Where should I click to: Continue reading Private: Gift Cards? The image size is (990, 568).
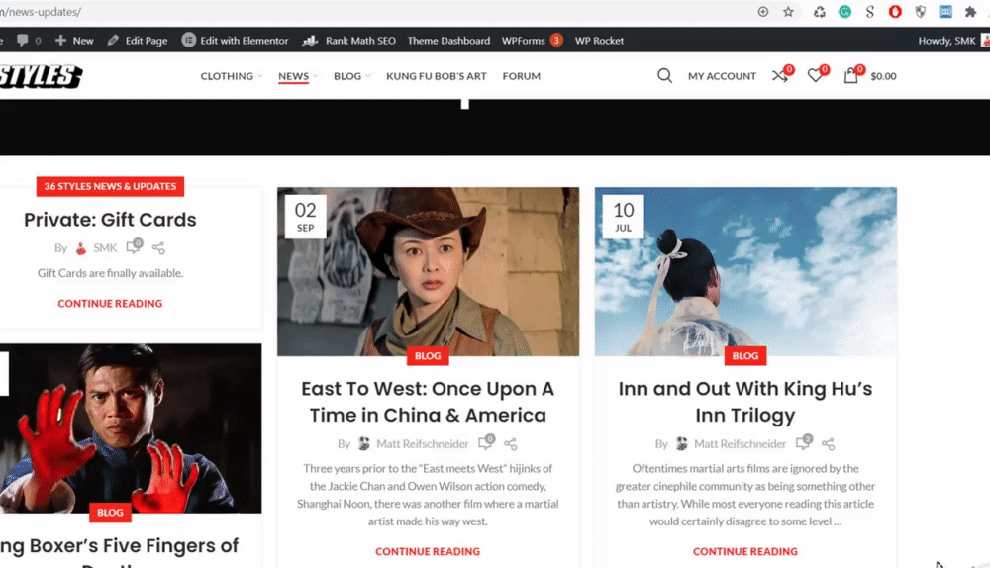click(x=110, y=303)
